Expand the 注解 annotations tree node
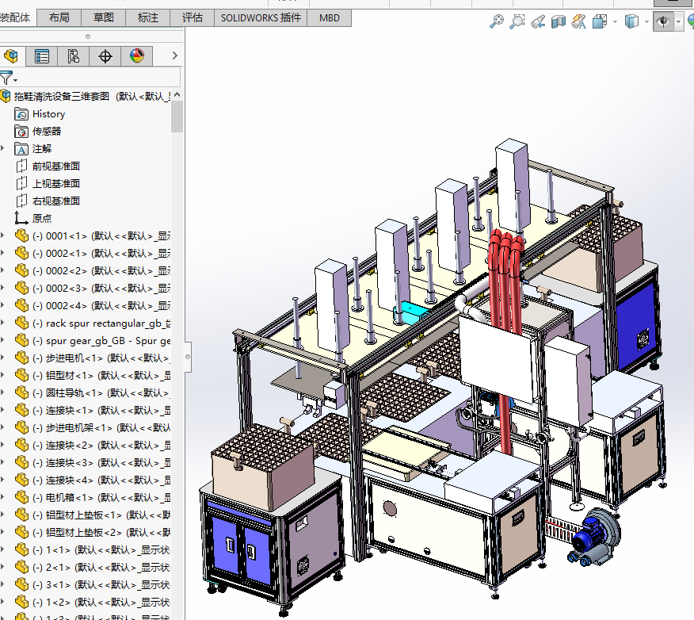Viewport: 694px width, 620px height. coord(2,148)
